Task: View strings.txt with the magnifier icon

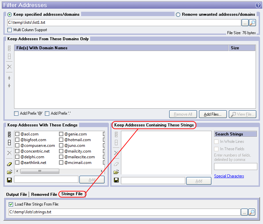Action: pyautogui.click(x=252, y=212)
